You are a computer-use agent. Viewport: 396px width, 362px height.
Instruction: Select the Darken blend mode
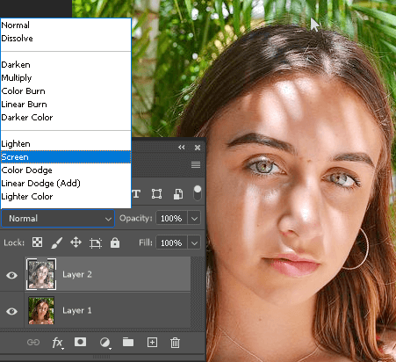pyautogui.click(x=66, y=65)
